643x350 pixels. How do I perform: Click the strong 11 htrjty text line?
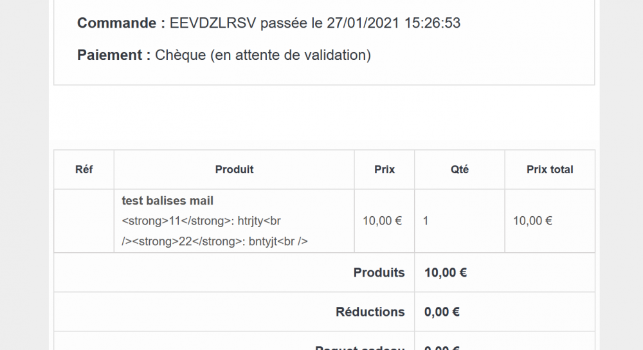[201, 221]
